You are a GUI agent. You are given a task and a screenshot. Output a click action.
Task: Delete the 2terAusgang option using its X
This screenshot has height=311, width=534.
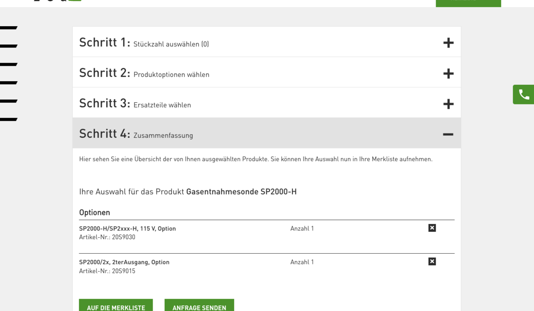(432, 262)
